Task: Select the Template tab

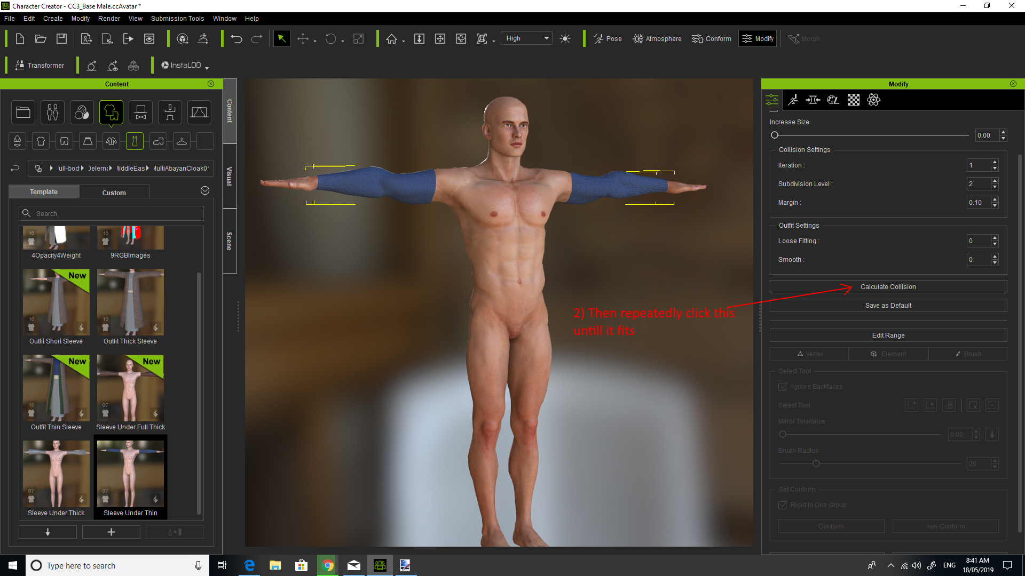Action: point(44,192)
